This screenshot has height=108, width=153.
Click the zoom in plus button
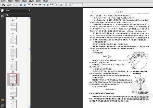pyautogui.click(x=48, y=5)
